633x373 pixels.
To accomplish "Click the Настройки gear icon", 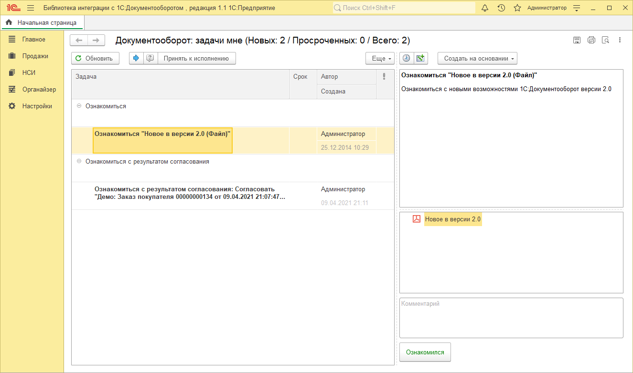I will tap(12, 106).
